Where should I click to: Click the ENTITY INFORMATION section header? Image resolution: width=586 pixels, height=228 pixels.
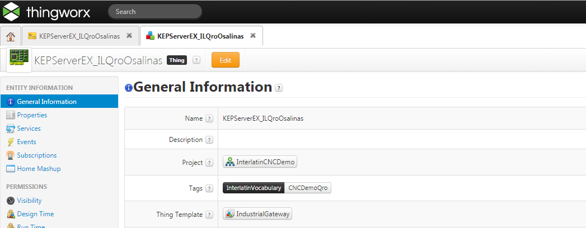coord(40,88)
